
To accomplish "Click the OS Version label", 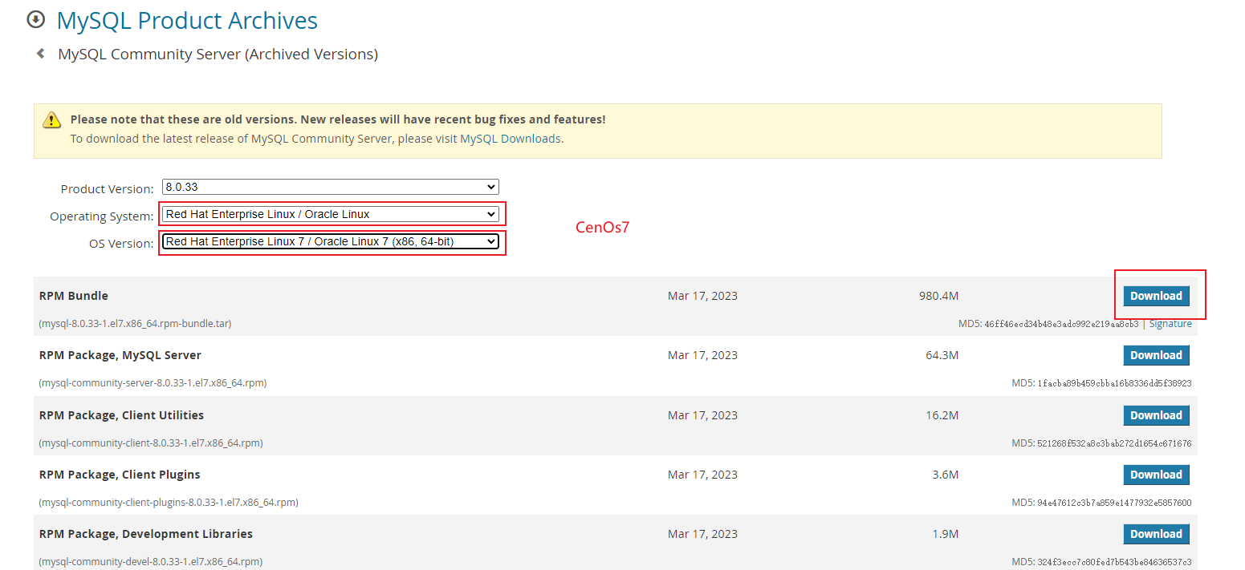I will click(121, 244).
